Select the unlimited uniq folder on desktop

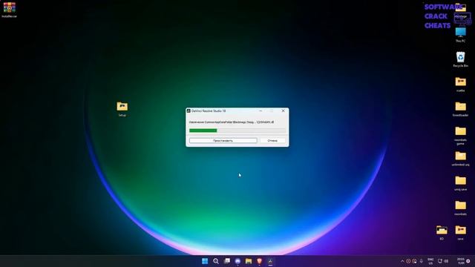pos(460,159)
